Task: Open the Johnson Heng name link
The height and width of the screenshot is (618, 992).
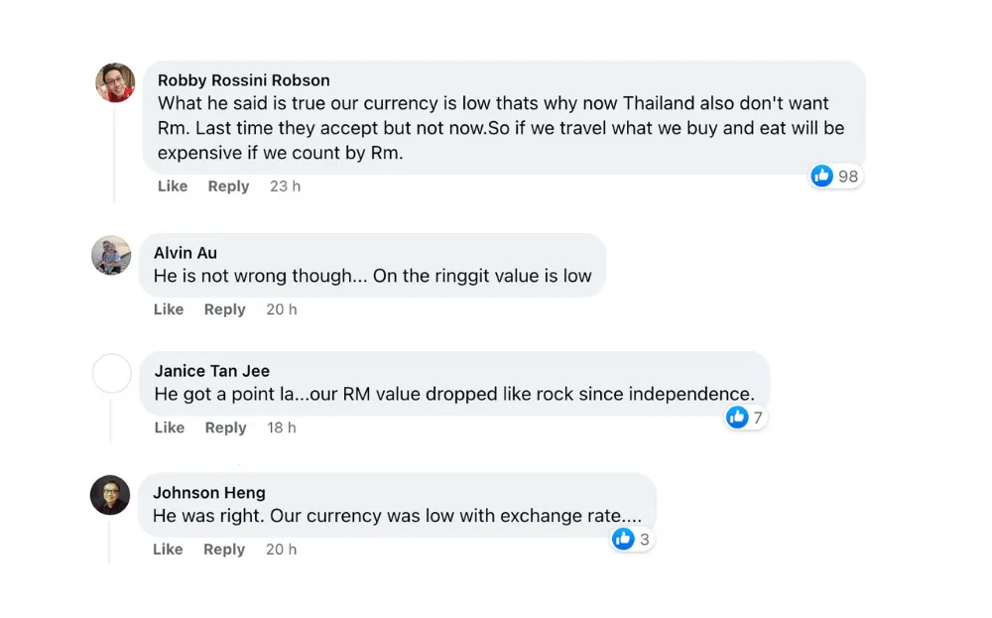Action: pyautogui.click(x=209, y=493)
